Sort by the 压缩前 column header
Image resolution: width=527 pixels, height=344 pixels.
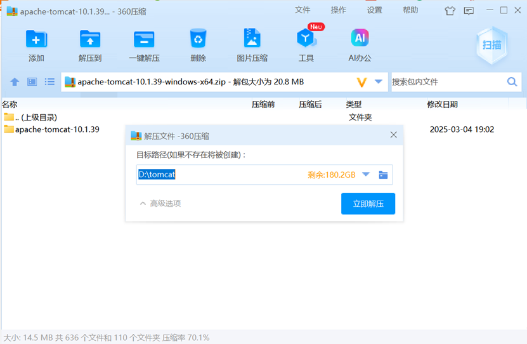[x=263, y=104]
